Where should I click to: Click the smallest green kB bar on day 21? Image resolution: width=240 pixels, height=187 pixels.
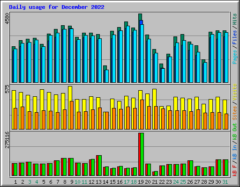coord(156,173)
